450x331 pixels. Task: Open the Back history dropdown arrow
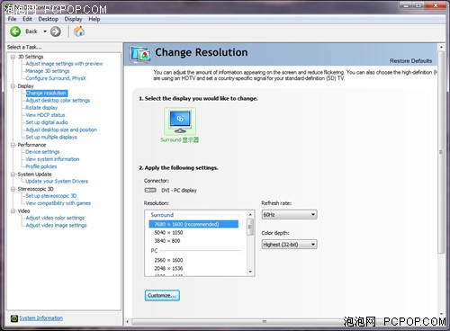pyautogui.click(x=45, y=31)
